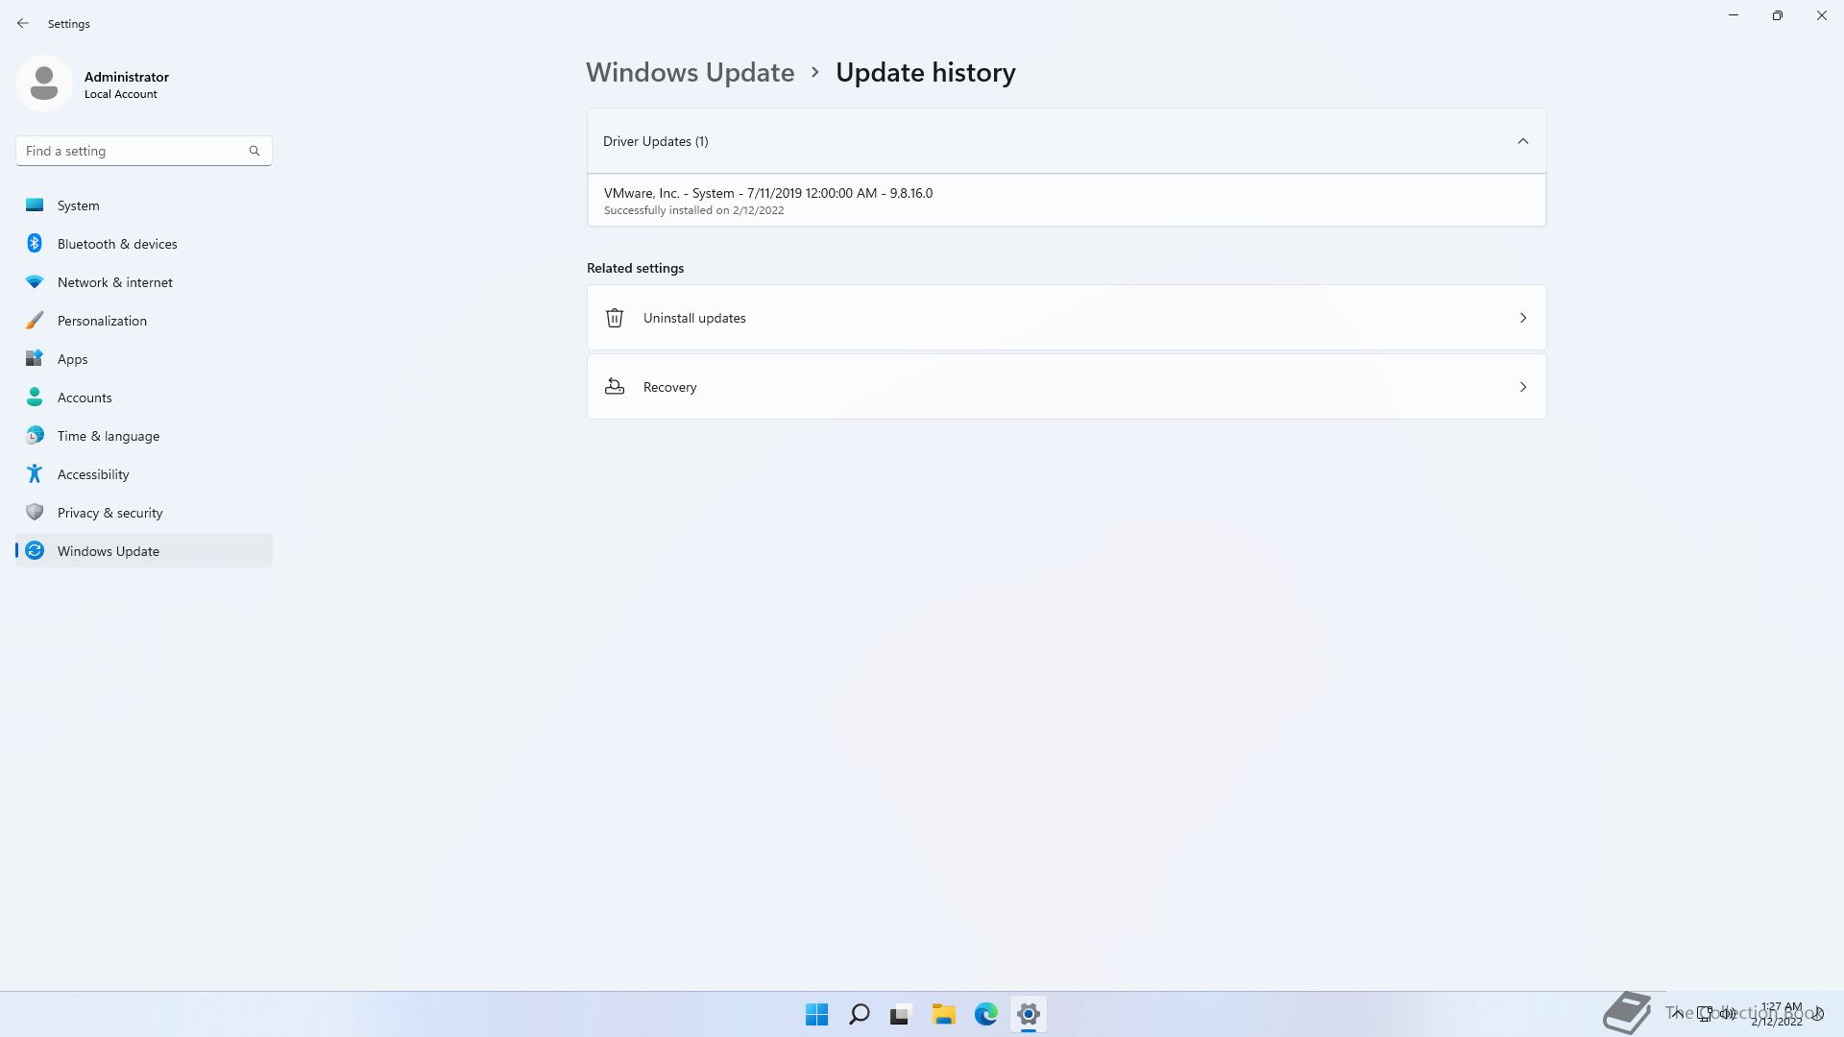Open the Administrator account profile picture
The width and height of the screenshot is (1844, 1037).
(x=44, y=84)
